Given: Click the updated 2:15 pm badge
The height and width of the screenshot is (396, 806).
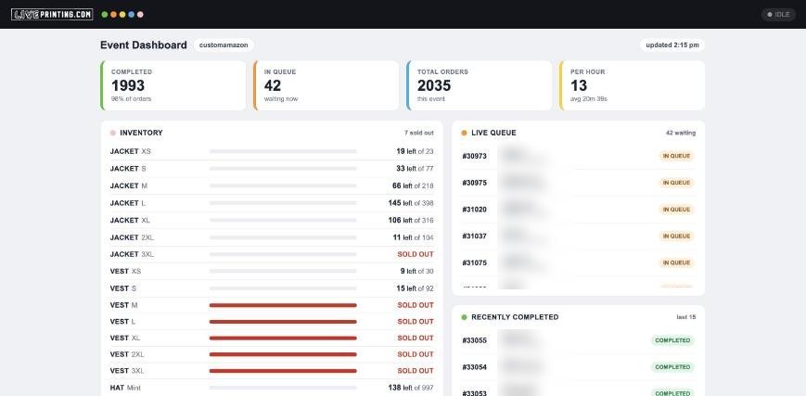Looking at the screenshot, I should [672, 45].
